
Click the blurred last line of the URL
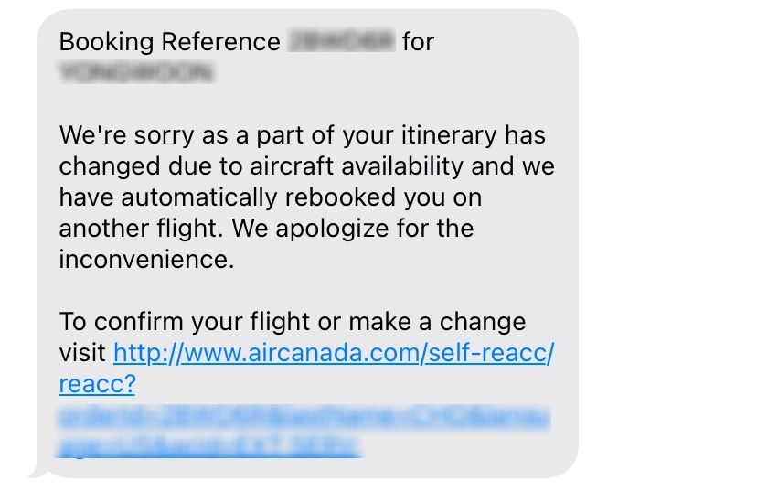tap(208, 445)
